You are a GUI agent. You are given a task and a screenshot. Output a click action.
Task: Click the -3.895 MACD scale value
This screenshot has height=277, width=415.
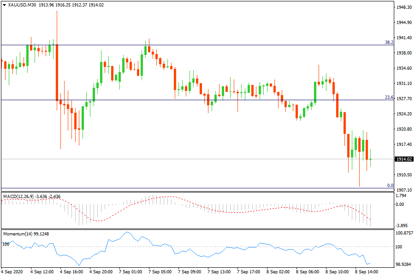[x=403, y=225]
